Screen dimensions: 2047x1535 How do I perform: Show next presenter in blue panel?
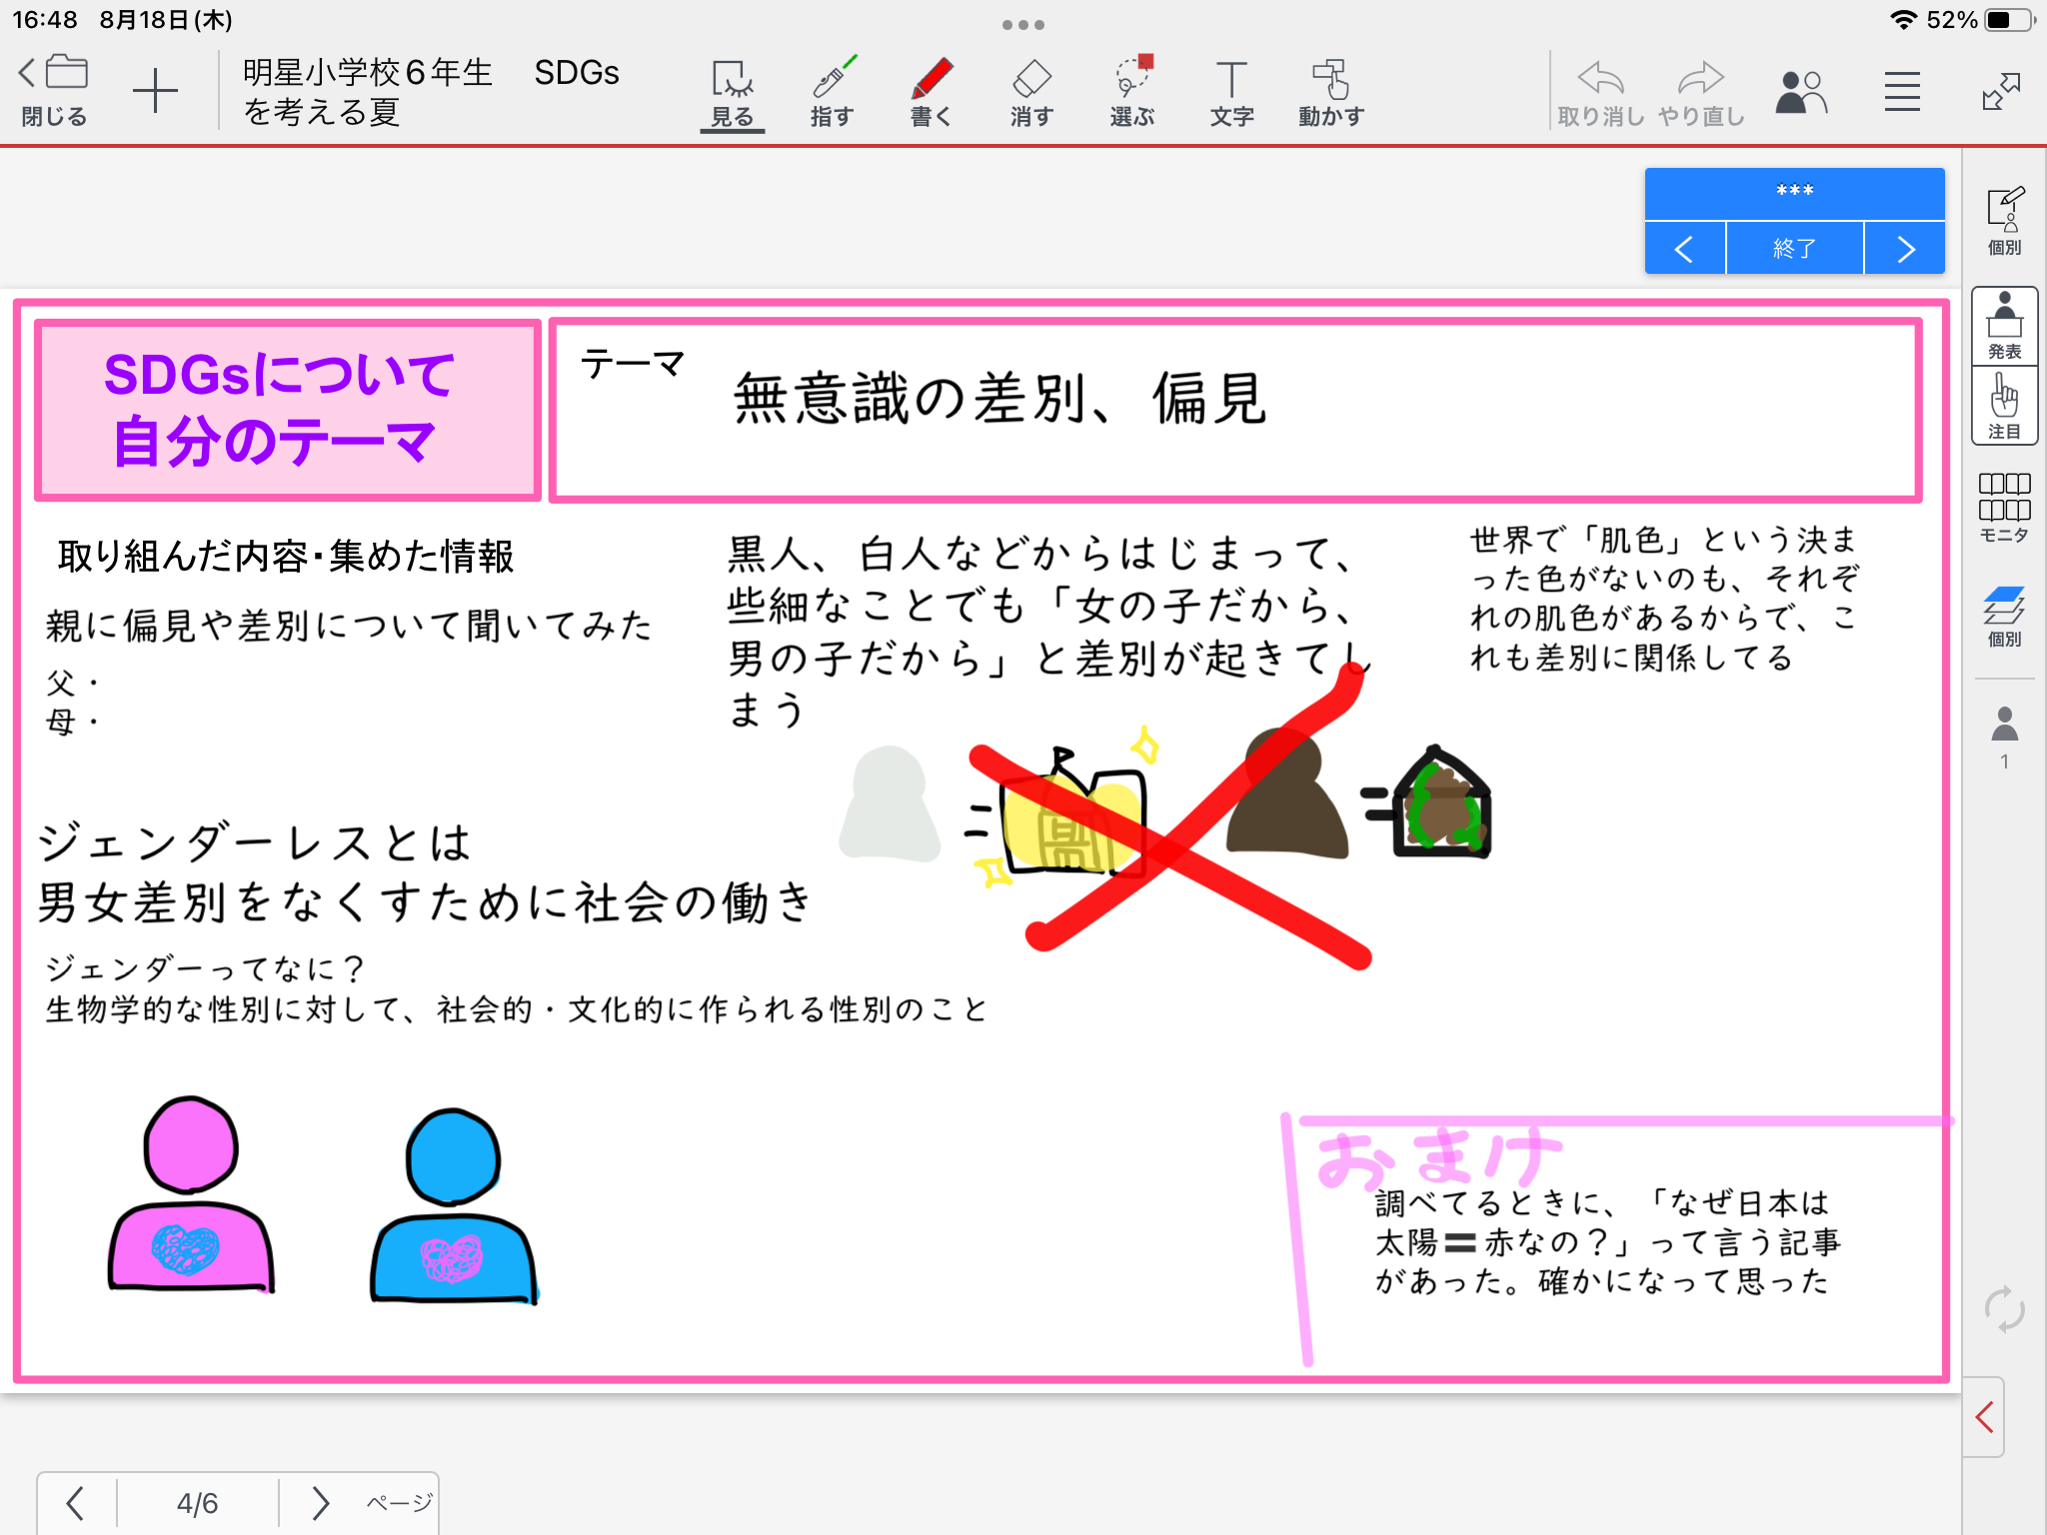point(1905,249)
